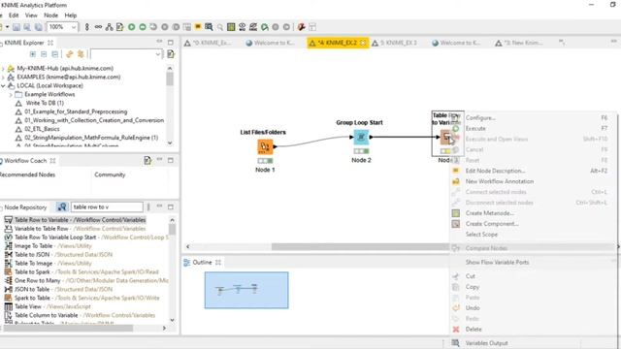This screenshot has height=349, width=621.
Task: Open the Help menu
Action: (71, 16)
